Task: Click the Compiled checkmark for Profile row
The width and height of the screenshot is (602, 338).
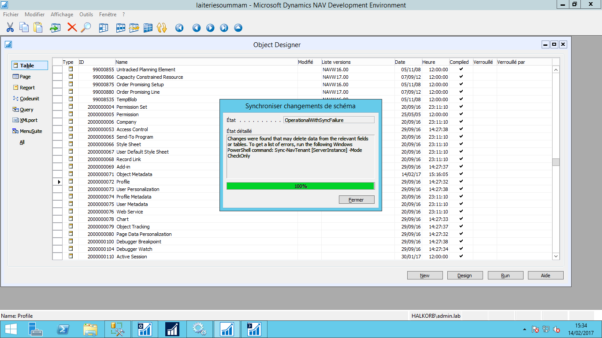Action: (461, 181)
